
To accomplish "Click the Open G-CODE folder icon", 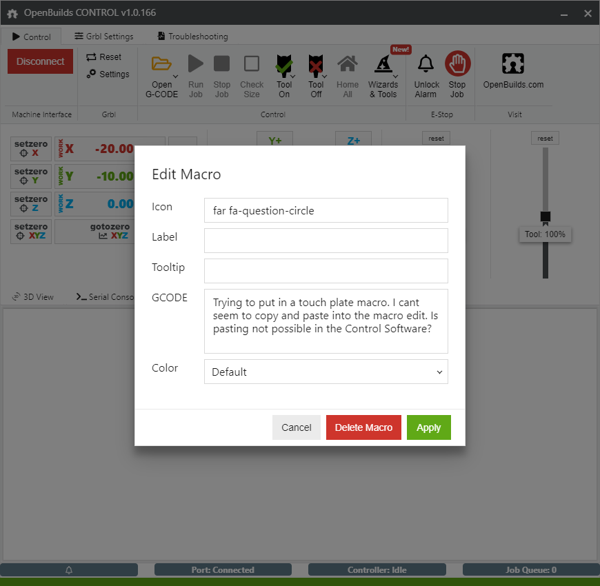I will click(161, 65).
